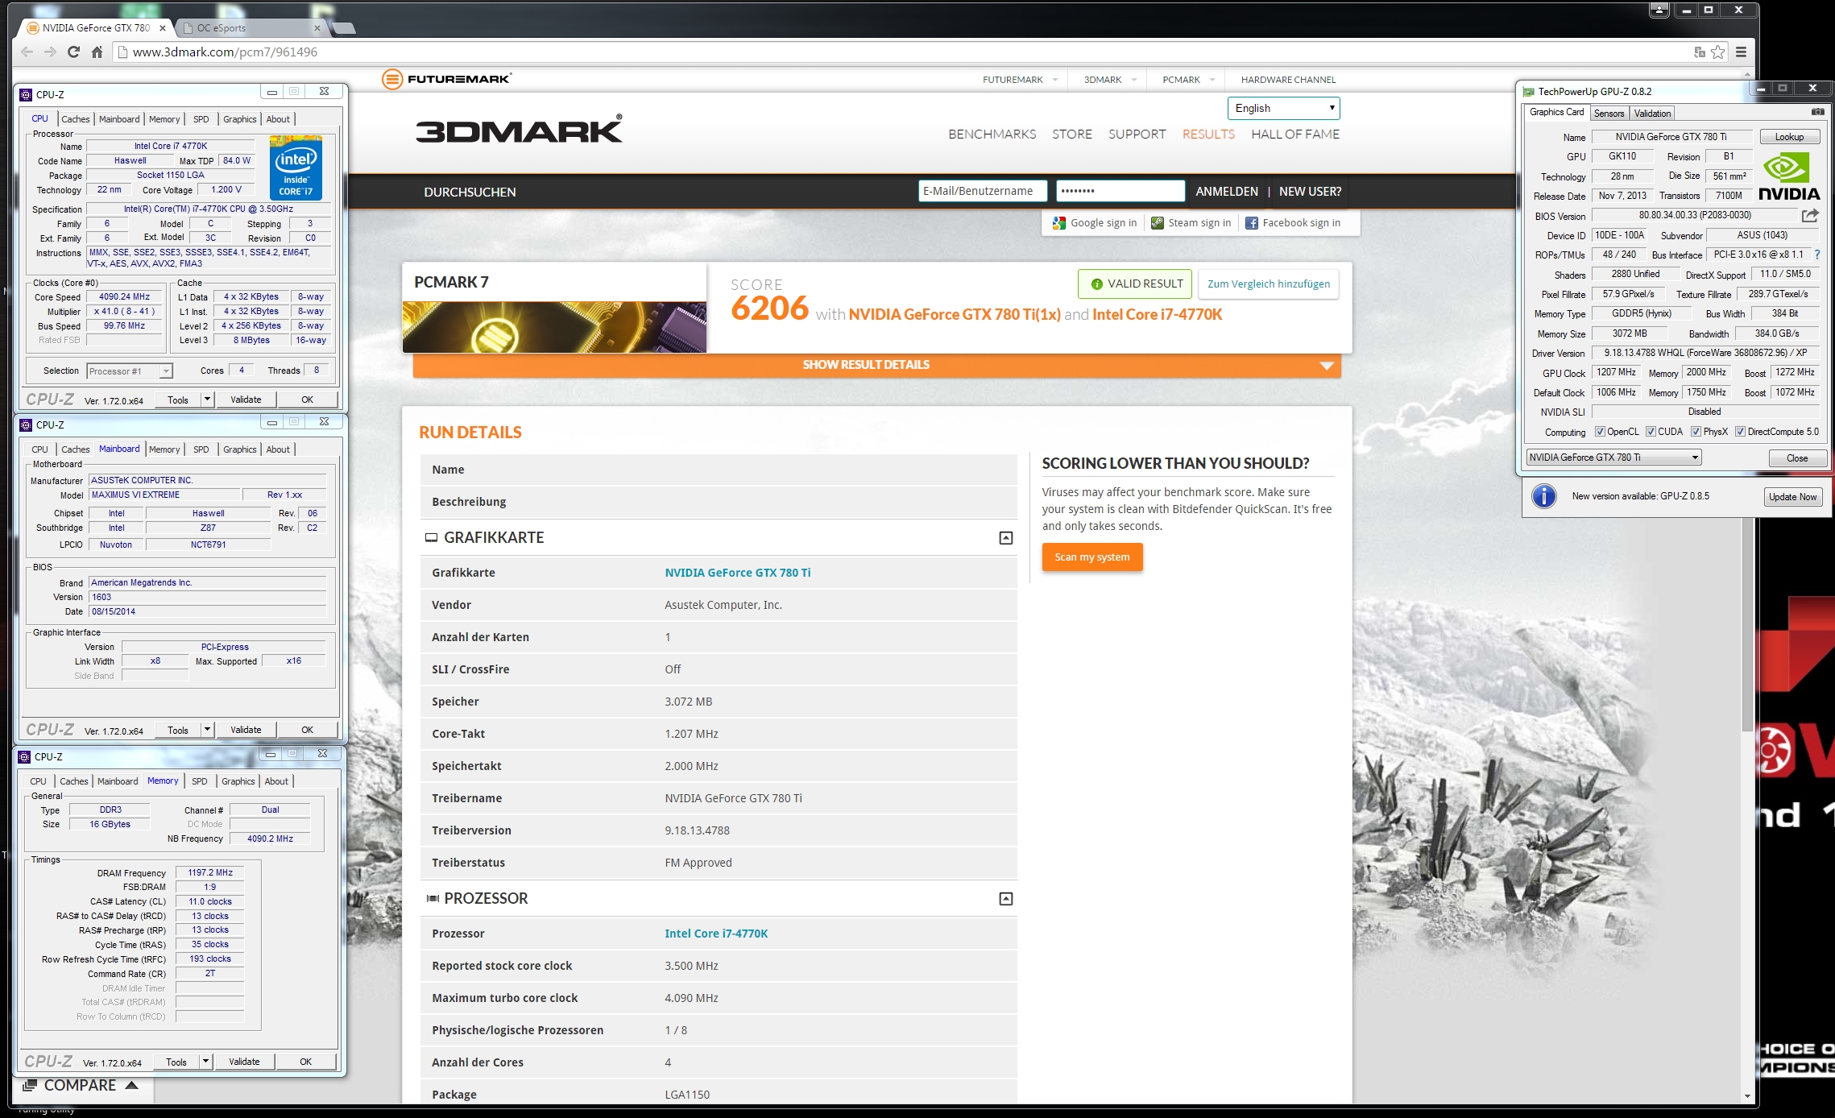1835x1118 pixels.
Task: Open NVIDIA GeForce GTX 780 Ti link
Action: point(737,573)
